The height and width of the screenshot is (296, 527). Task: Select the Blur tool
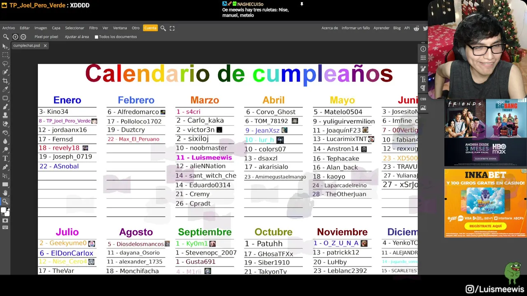tap(5, 141)
